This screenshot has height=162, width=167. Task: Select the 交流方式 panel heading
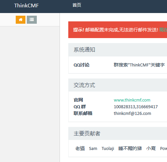pos(84,85)
